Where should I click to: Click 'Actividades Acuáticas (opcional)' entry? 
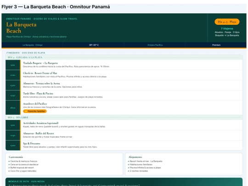(x=41, y=123)
